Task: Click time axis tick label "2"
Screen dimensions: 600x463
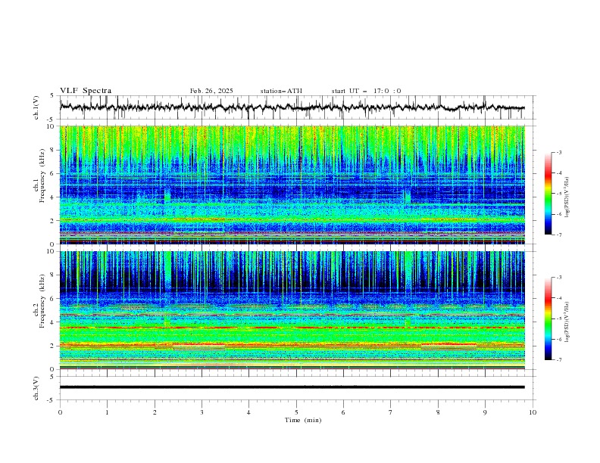Action: coord(155,412)
